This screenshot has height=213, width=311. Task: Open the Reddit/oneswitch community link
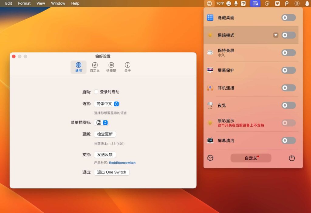pyautogui.click(x=122, y=162)
